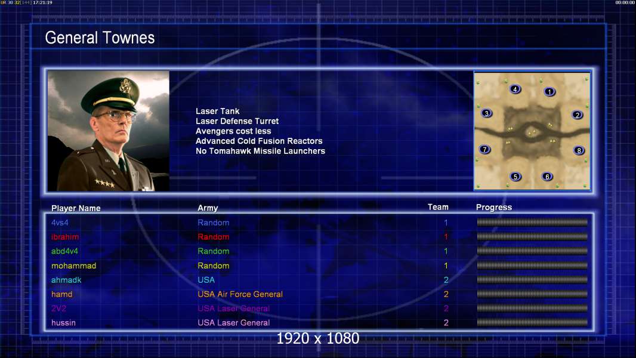Click ahmadk's loading progress bar
Screen dimensions: 636x358
532,280
